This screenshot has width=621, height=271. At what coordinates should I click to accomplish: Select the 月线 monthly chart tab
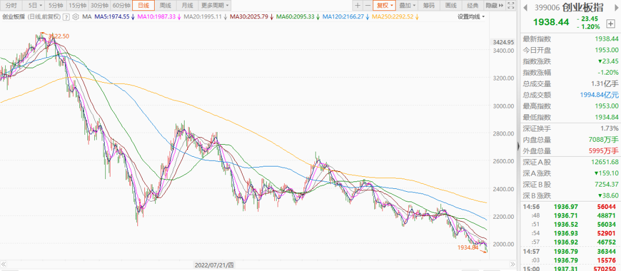187,6
